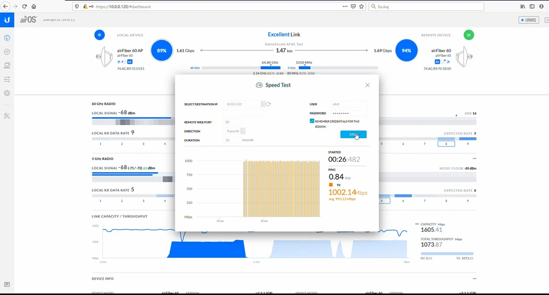
Task: Click the blue local device status icon
Action: tap(99, 35)
